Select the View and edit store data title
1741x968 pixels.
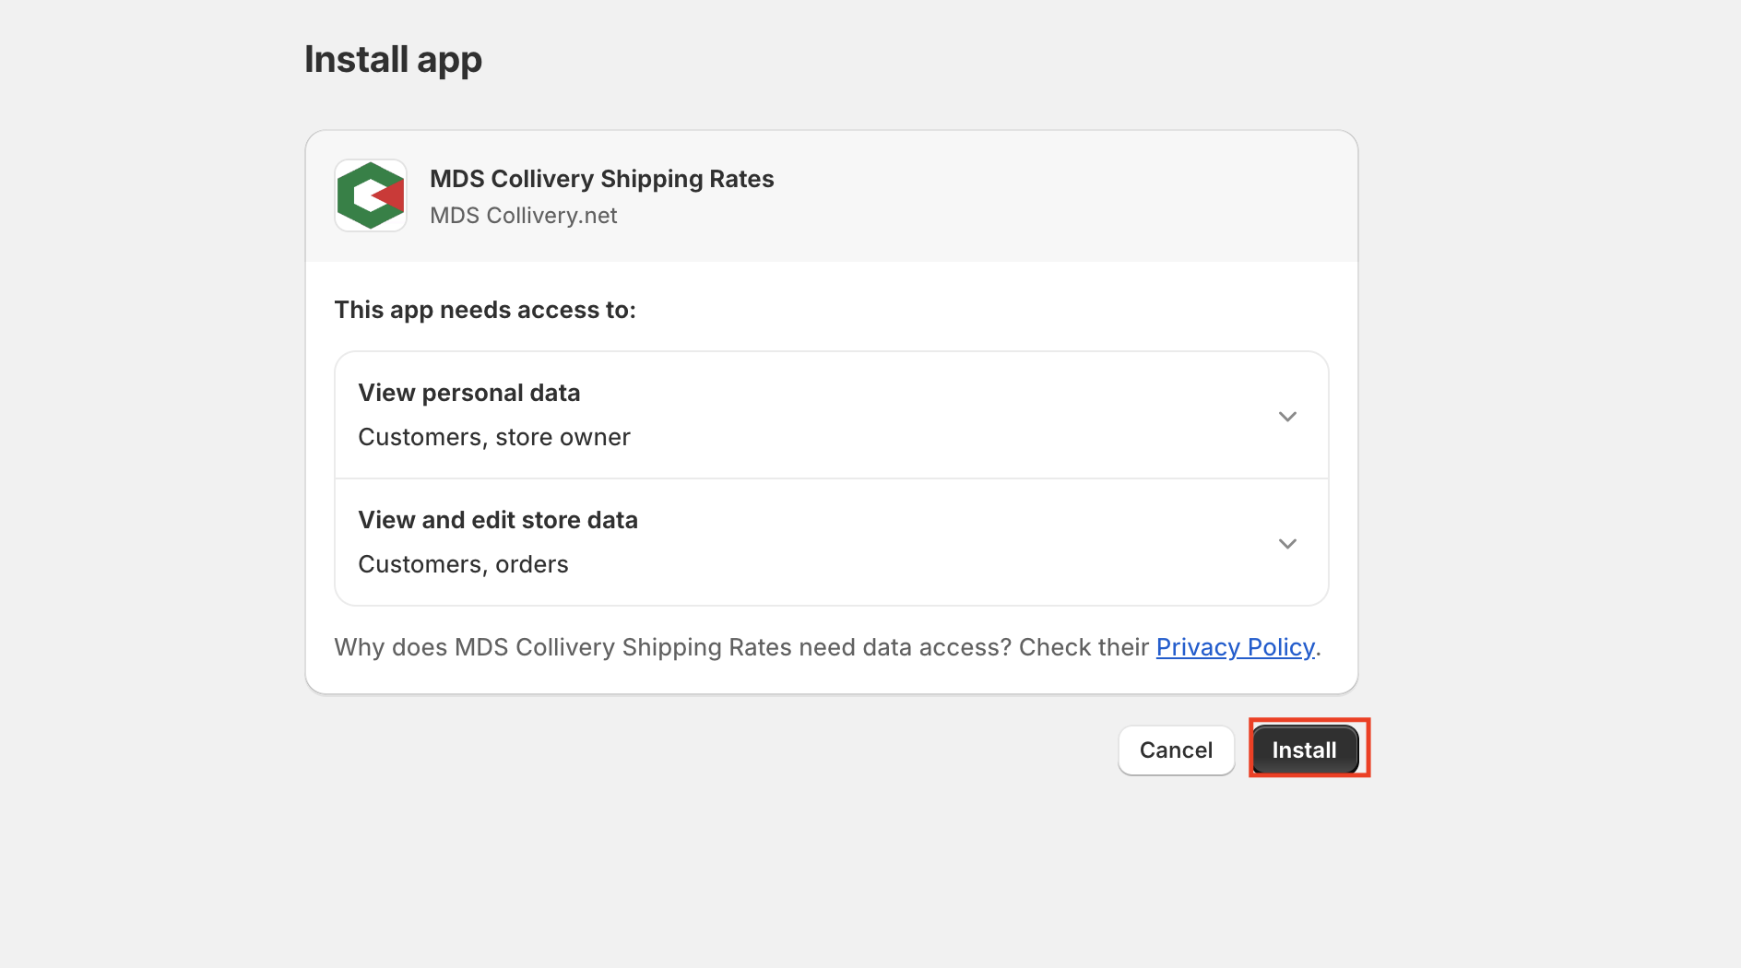point(497,520)
